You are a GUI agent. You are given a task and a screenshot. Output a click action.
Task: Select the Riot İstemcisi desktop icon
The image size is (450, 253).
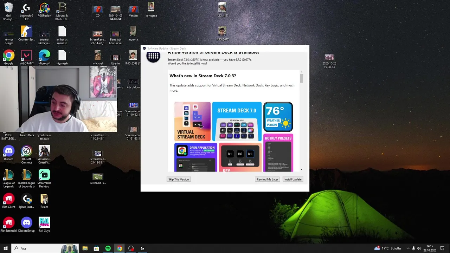tap(9, 225)
